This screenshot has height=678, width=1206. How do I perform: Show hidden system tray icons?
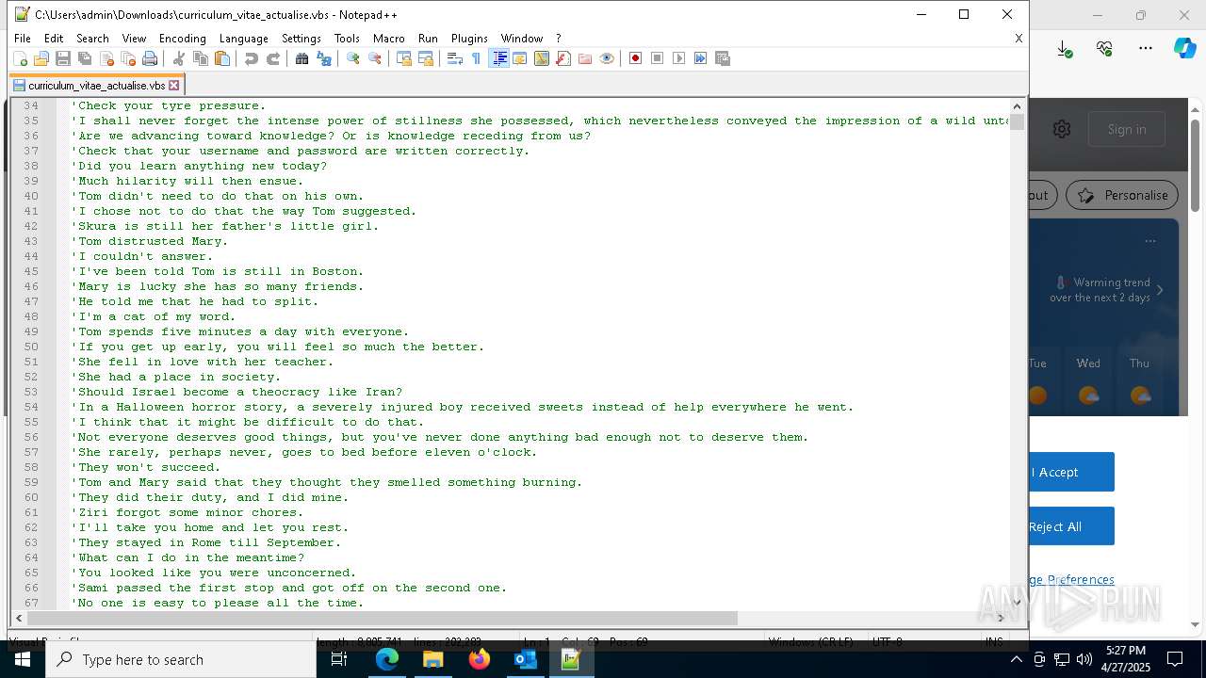click(1016, 659)
